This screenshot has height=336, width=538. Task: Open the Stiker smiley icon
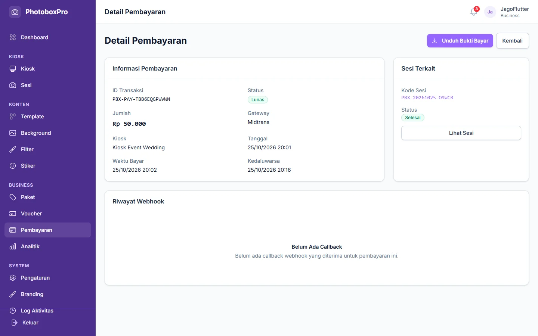point(13,166)
